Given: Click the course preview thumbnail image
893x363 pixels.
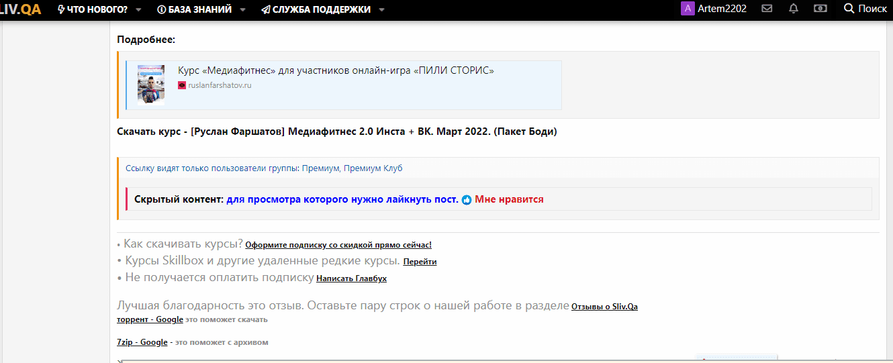Looking at the screenshot, I should tap(151, 85).
